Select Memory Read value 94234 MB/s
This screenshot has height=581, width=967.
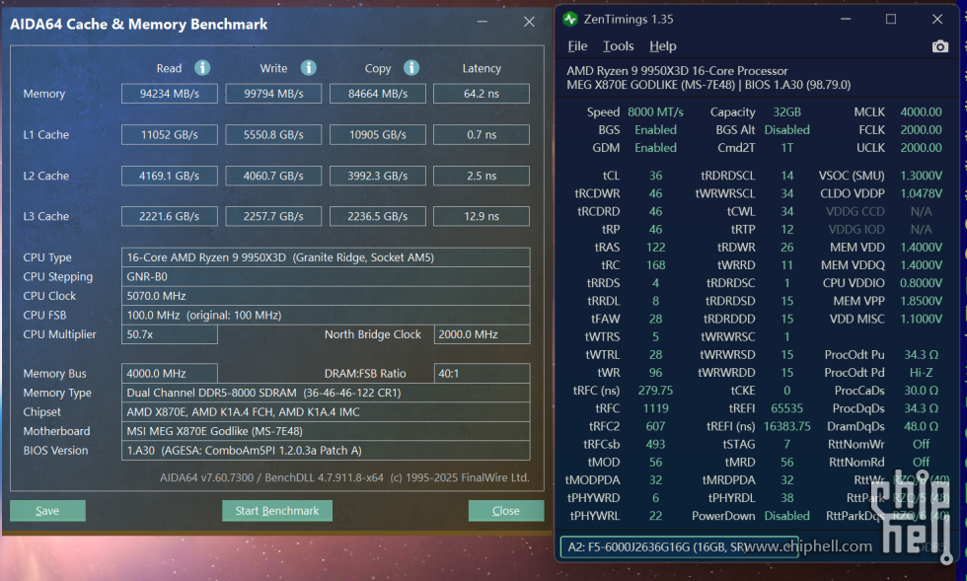click(x=170, y=94)
